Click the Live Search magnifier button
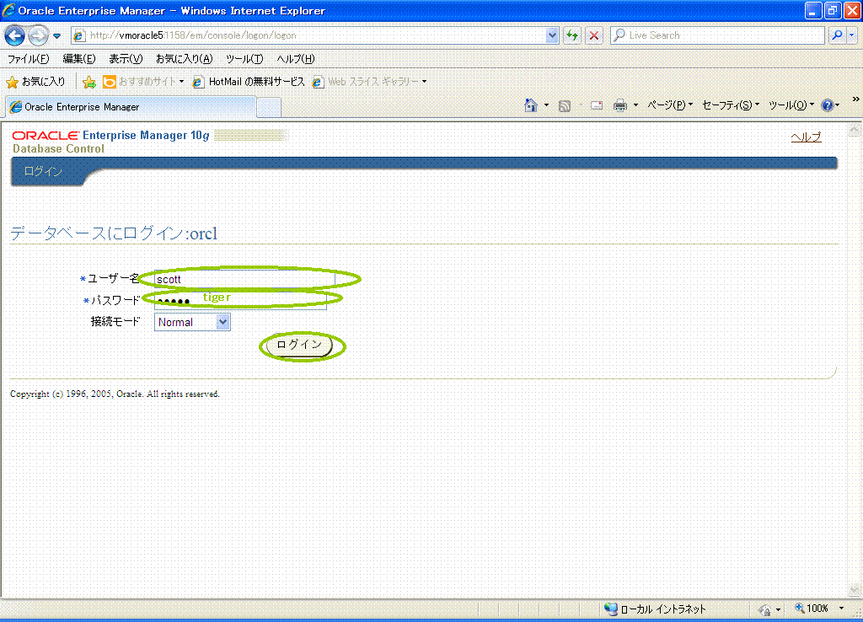The image size is (863, 622). (x=837, y=35)
